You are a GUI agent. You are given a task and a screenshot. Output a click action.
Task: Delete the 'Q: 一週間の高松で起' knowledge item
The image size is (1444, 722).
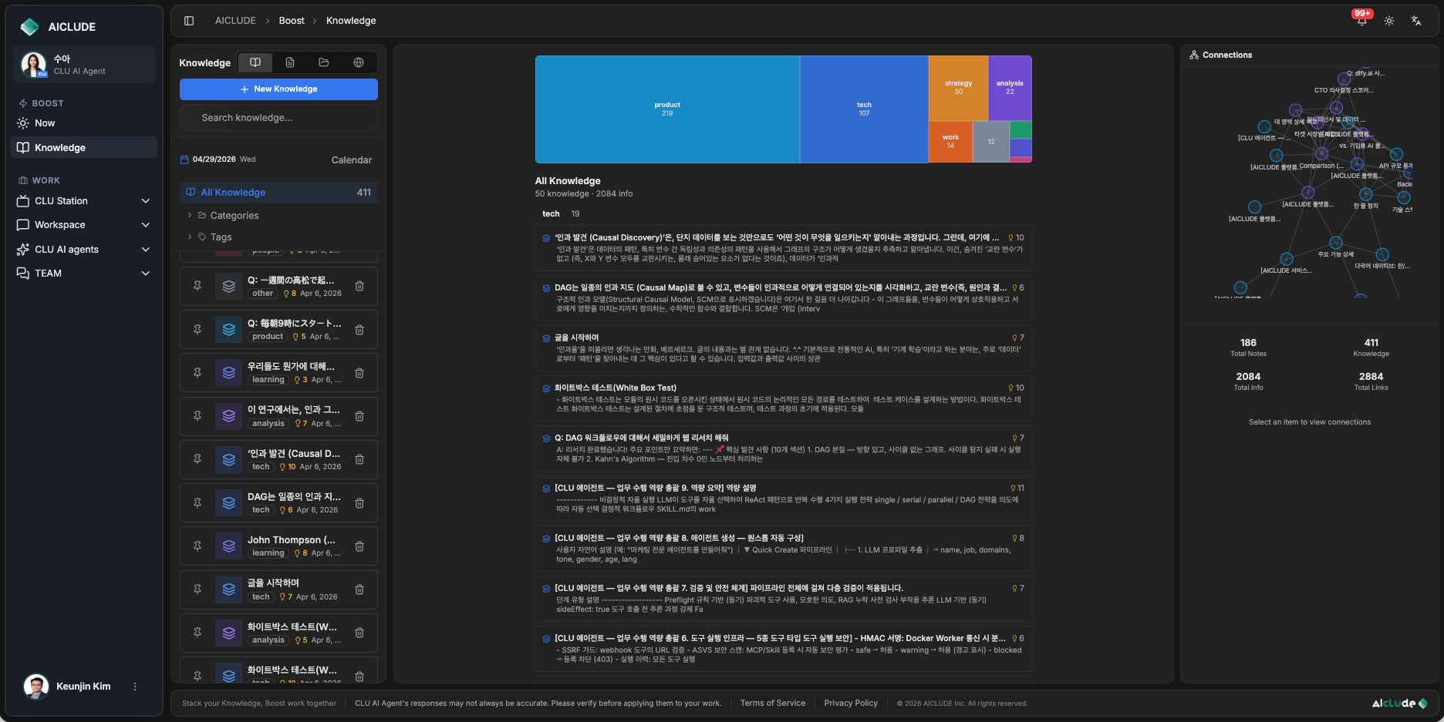coord(359,286)
